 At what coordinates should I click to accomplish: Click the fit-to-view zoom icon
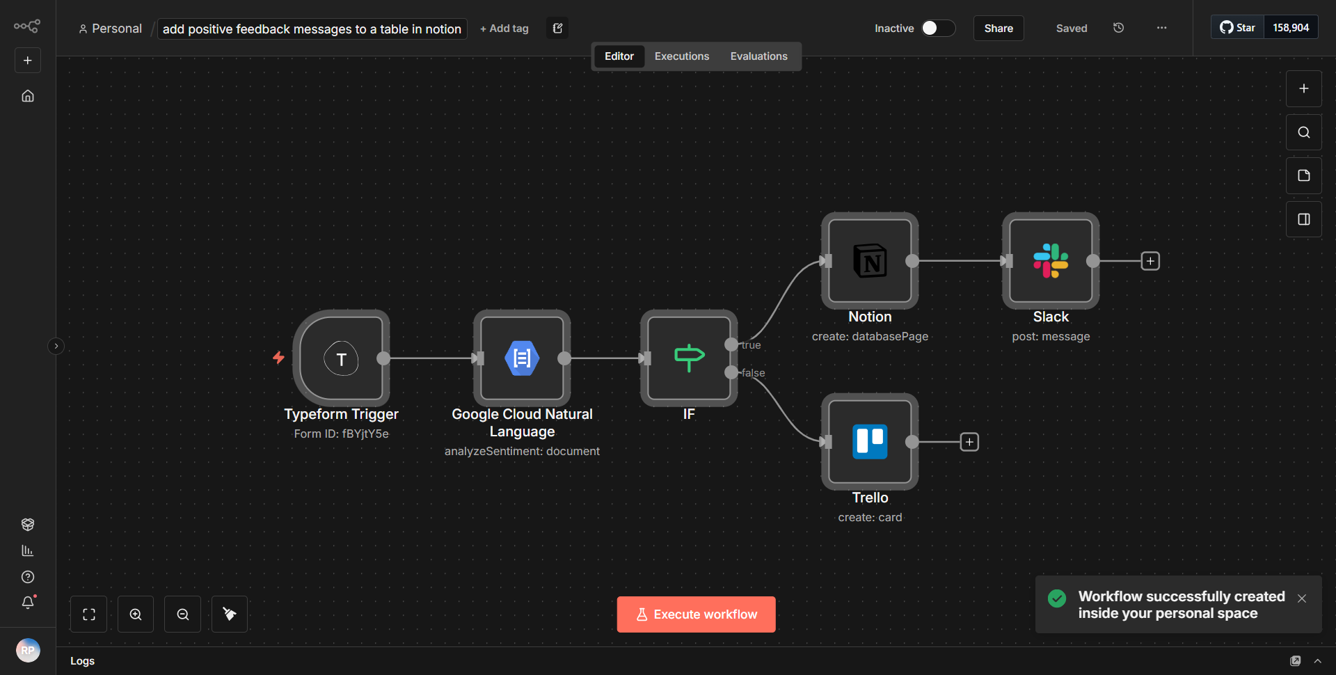(x=89, y=614)
